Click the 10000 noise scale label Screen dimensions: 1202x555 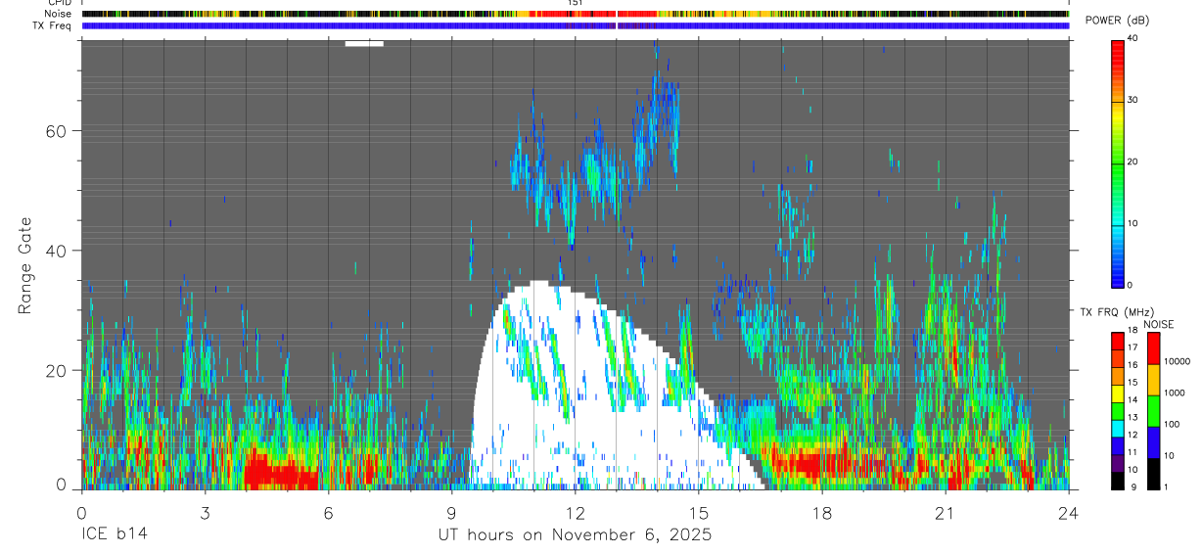(x=1176, y=361)
